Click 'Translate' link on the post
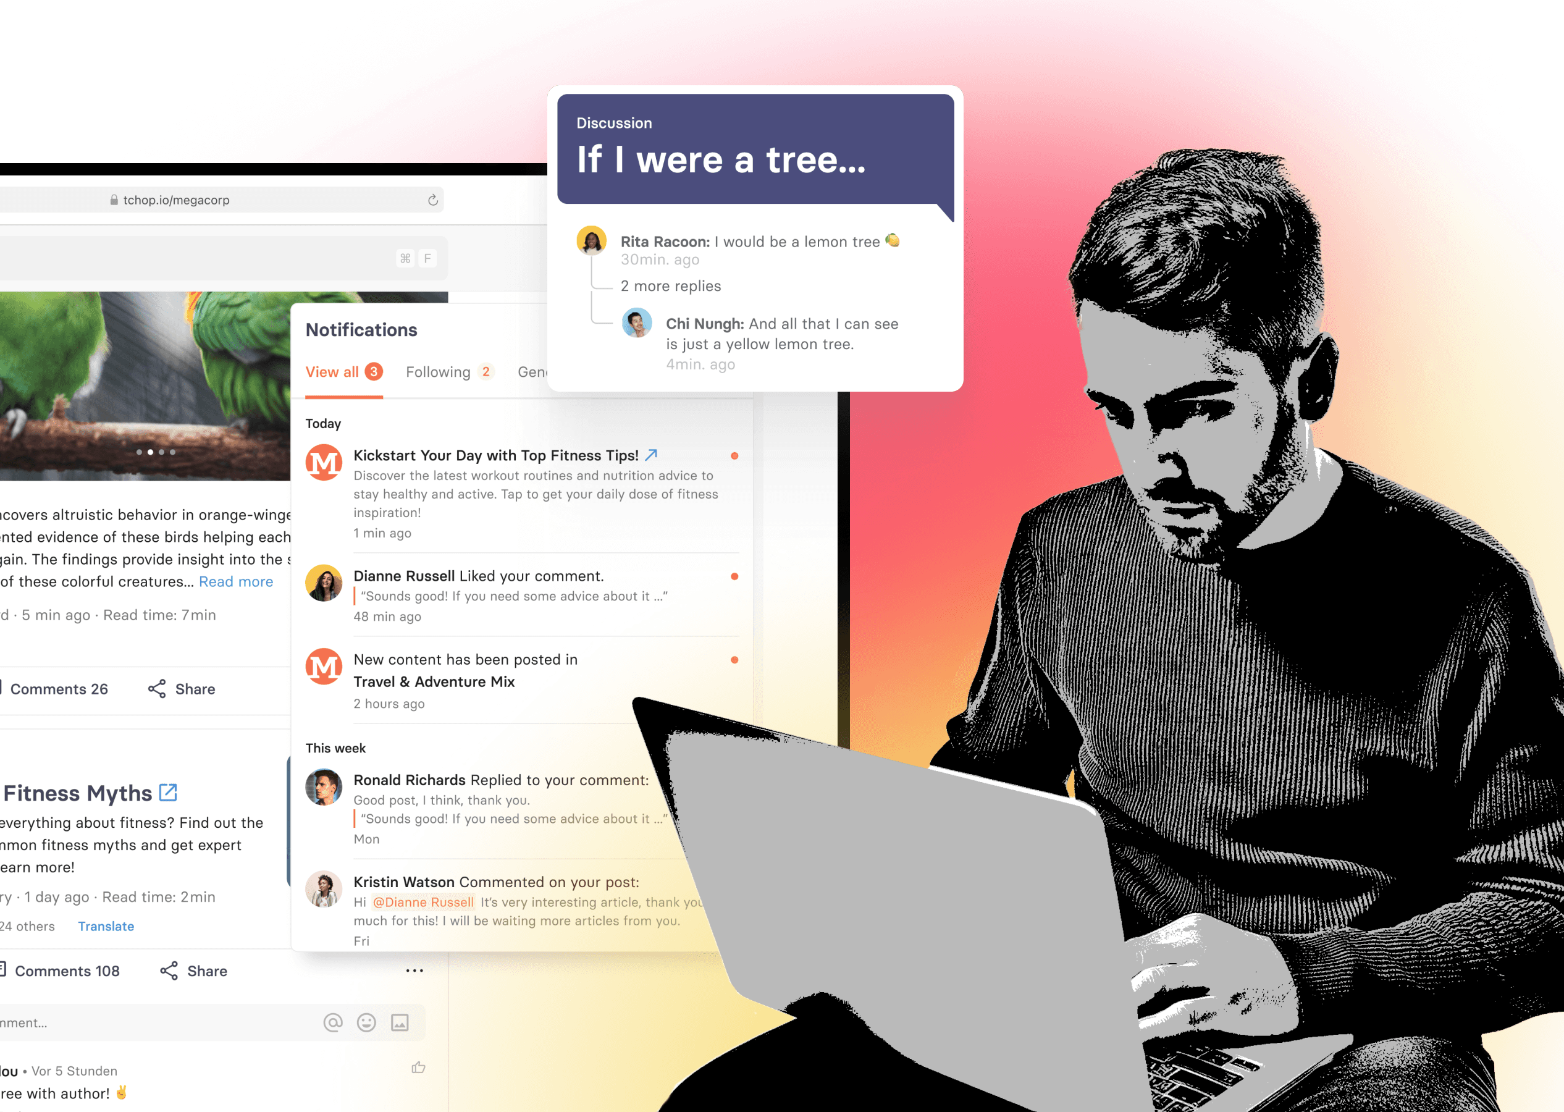1564x1112 pixels. click(x=106, y=924)
